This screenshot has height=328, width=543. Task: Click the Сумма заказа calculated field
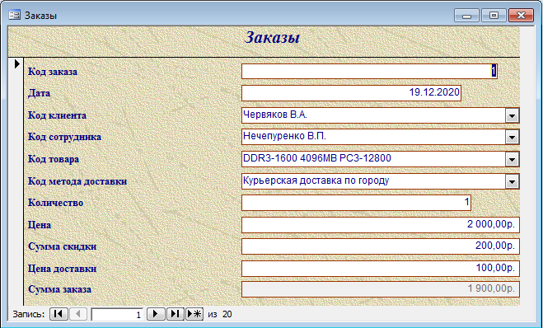(380, 289)
